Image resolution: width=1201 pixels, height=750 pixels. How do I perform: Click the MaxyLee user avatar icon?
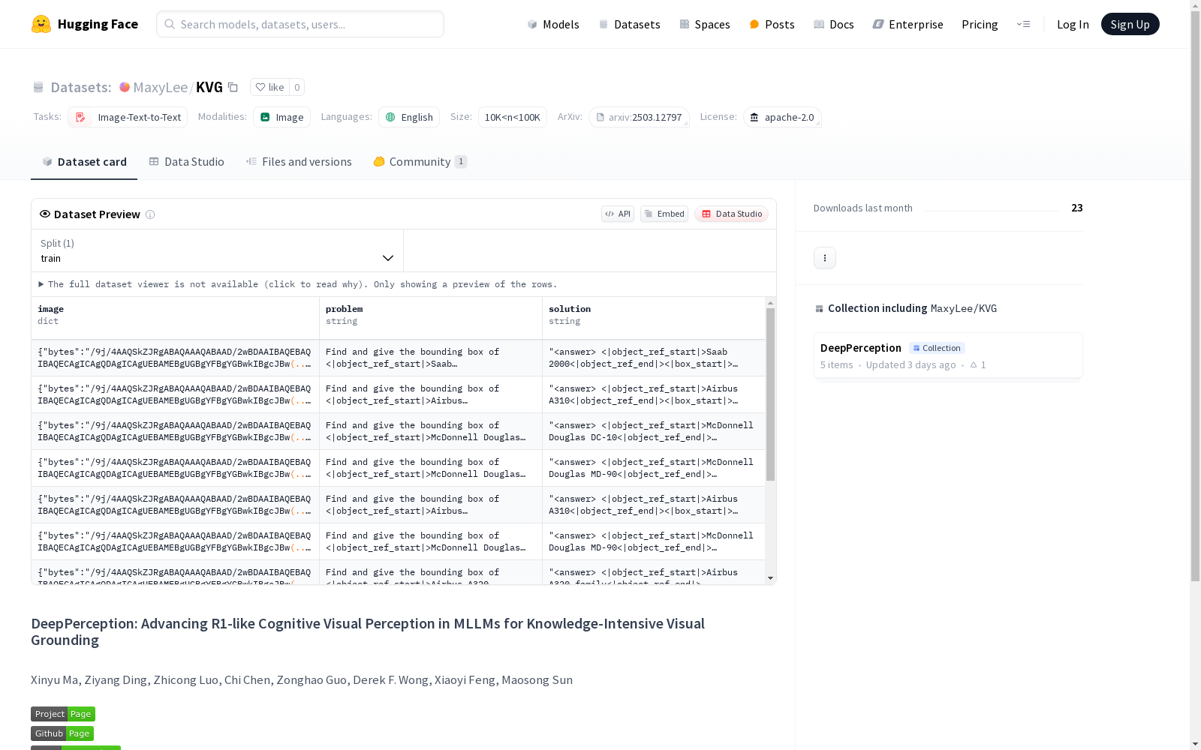[125, 87]
